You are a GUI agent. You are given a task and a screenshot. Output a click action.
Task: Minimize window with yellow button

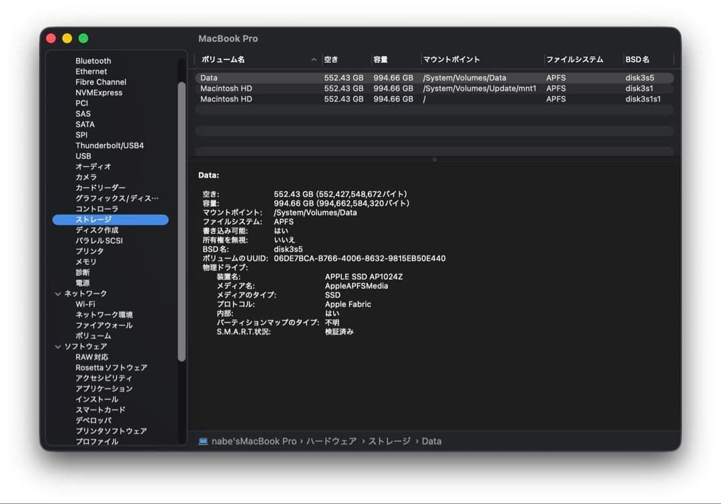67,39
